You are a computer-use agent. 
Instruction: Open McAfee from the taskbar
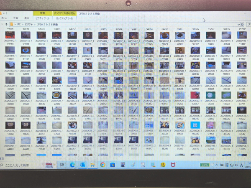point(172,165)
